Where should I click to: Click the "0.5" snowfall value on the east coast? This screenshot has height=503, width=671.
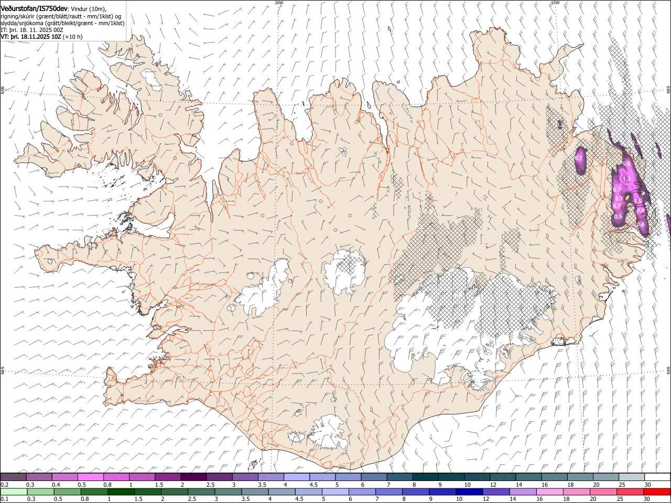[x=618, y=217]
